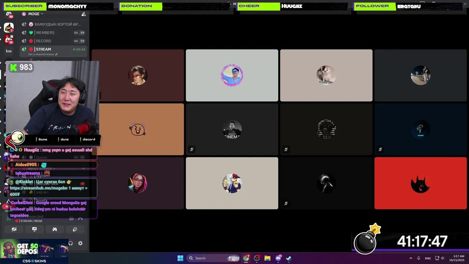Viewport: 469px width, 264px height.
Task: Show hidden system tray icons
Action: (x=411, y=258)
